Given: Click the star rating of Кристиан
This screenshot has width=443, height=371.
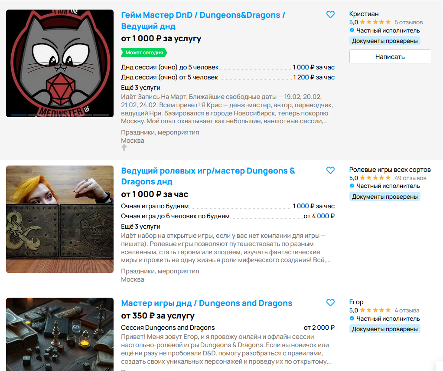Looking at the screenshot, I should pyautogui.click(x=375, y=22).
